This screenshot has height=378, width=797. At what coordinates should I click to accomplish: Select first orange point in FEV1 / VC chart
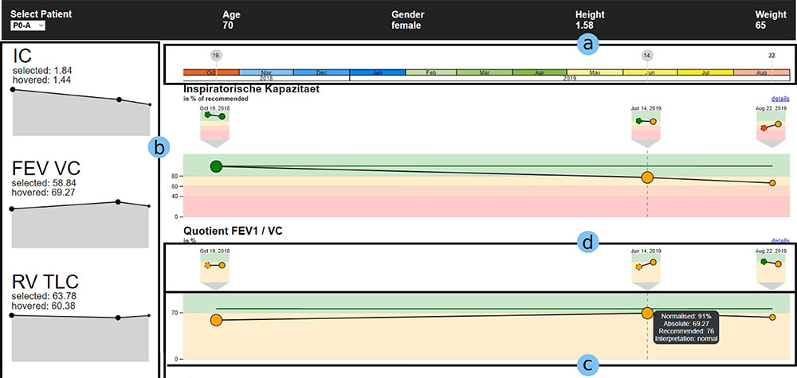coord(217,320)
